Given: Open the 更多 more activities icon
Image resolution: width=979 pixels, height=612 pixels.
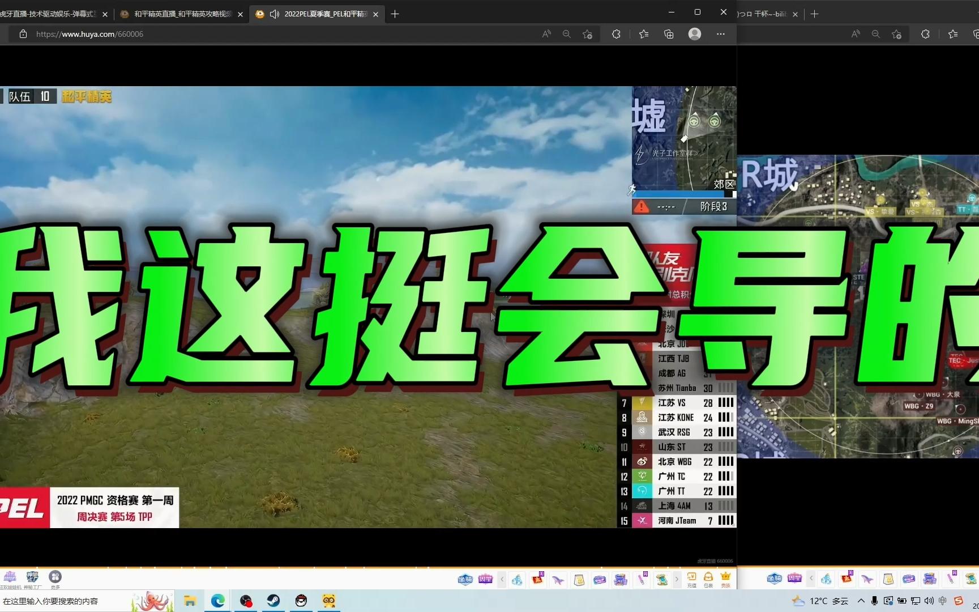Looking at the screenshot, I should tap(55, 580).
